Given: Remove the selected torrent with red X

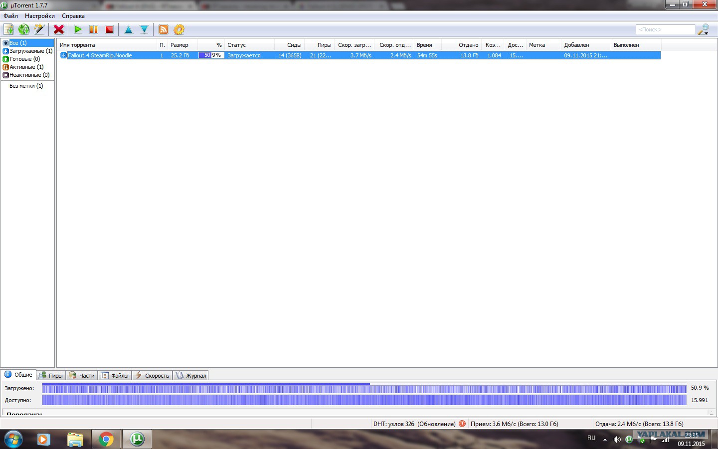Looking at the screenshot, I should click(59, 29).
